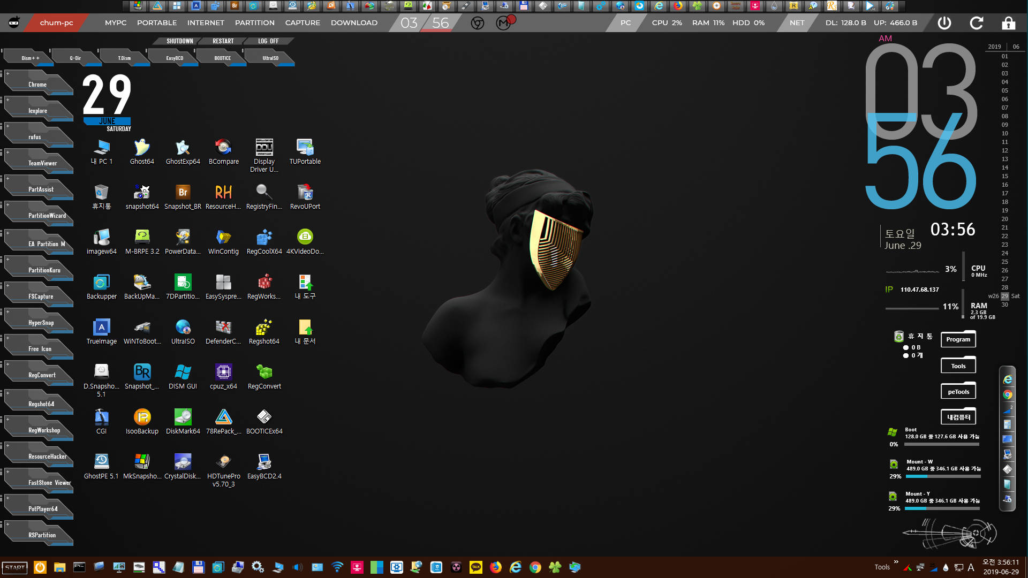Click Firefox icon in taskbar
The image size is (1028, 578).
(496, 567)
